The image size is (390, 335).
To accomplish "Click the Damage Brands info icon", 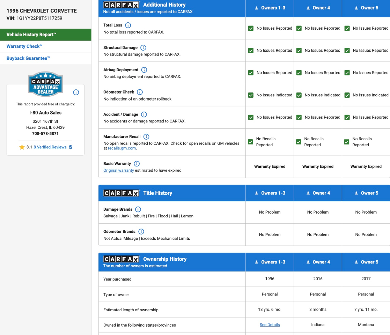I will pos(138,209).
